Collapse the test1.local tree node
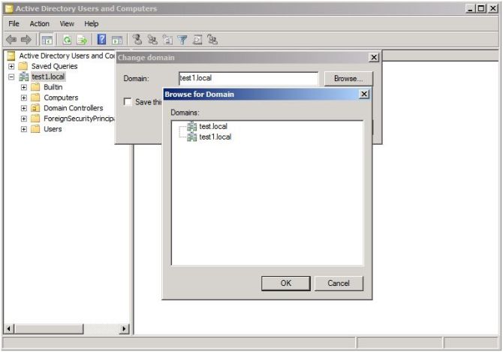 pos(11,77)
